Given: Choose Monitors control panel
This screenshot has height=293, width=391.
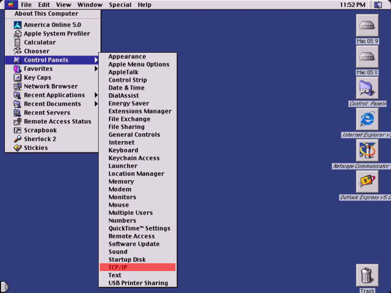Looking at the screenshot, I should (x=137, y=197).
